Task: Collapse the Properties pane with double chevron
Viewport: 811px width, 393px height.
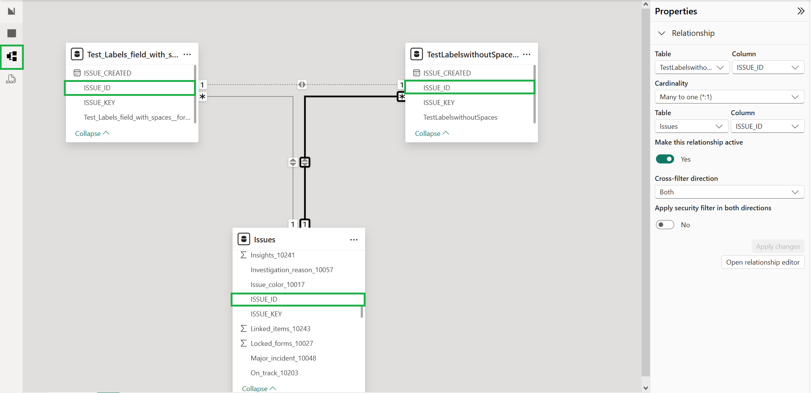Action: coord(800,11)
